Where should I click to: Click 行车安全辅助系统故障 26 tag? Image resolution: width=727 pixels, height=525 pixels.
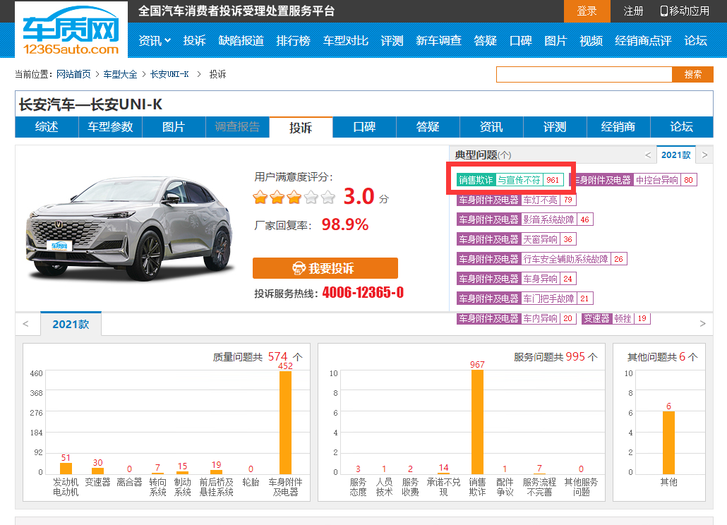(542, 259)
